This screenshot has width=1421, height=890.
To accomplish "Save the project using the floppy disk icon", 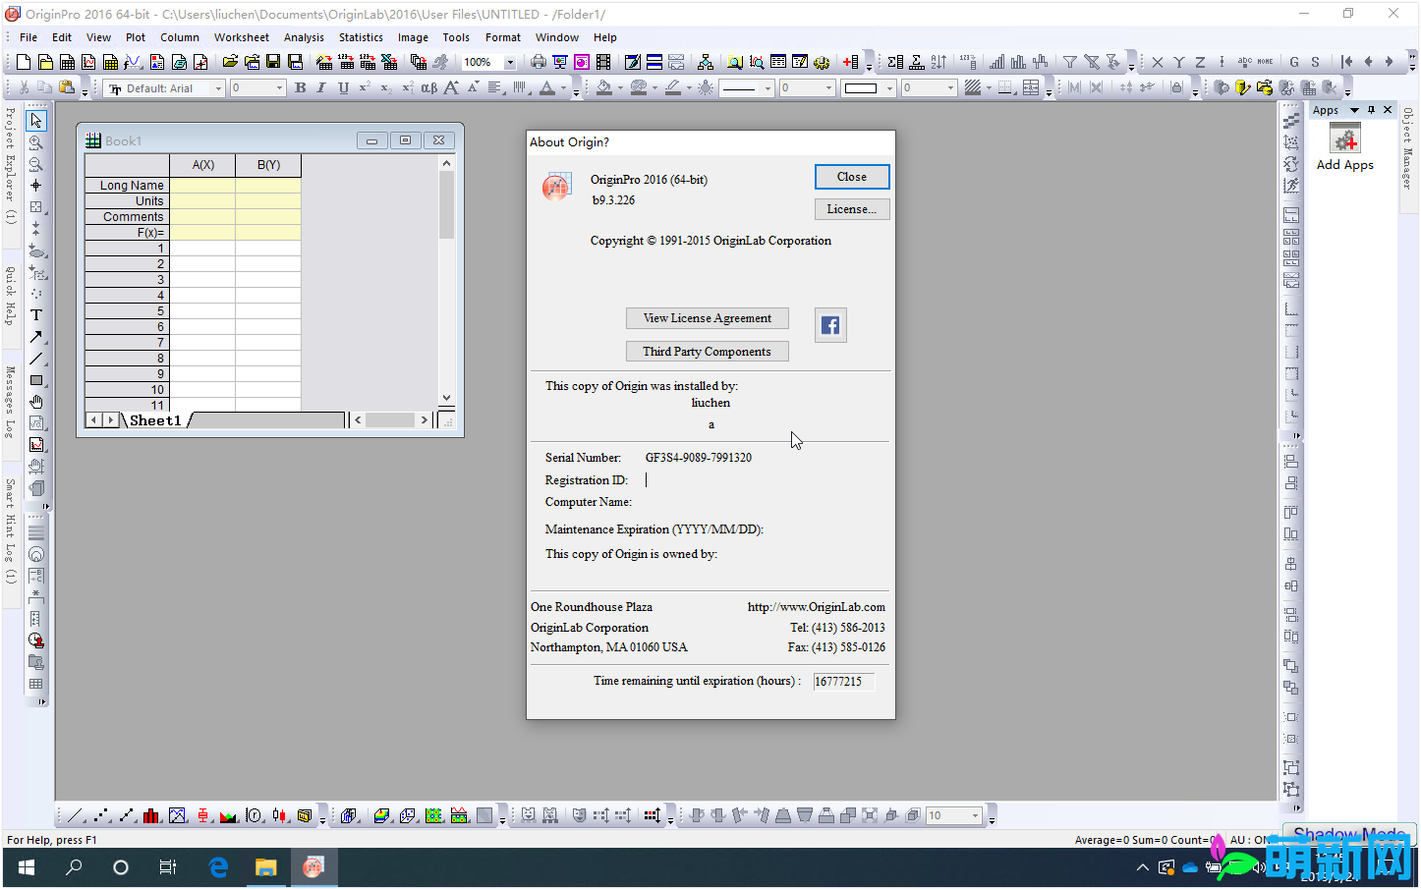I will click(273, 62).
